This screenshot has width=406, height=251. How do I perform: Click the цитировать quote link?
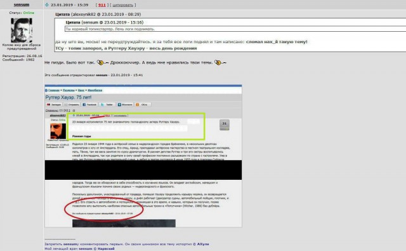click(122, 5)
